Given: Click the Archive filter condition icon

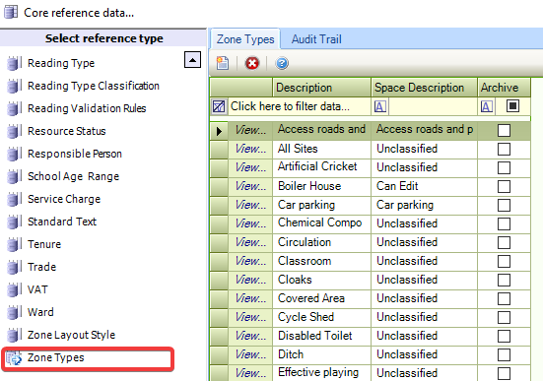Looking at the screenshot, I should point(486,106).
